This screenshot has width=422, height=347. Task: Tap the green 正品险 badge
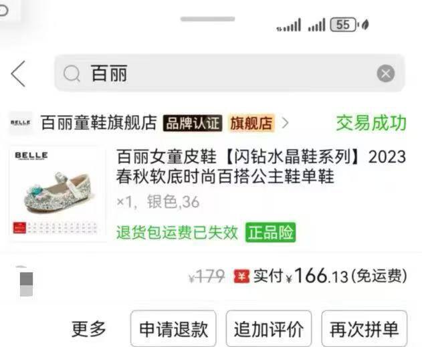tap(270, 232)
